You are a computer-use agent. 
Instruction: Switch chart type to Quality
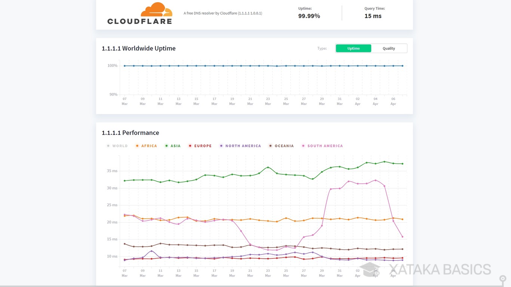pos(389,48)
